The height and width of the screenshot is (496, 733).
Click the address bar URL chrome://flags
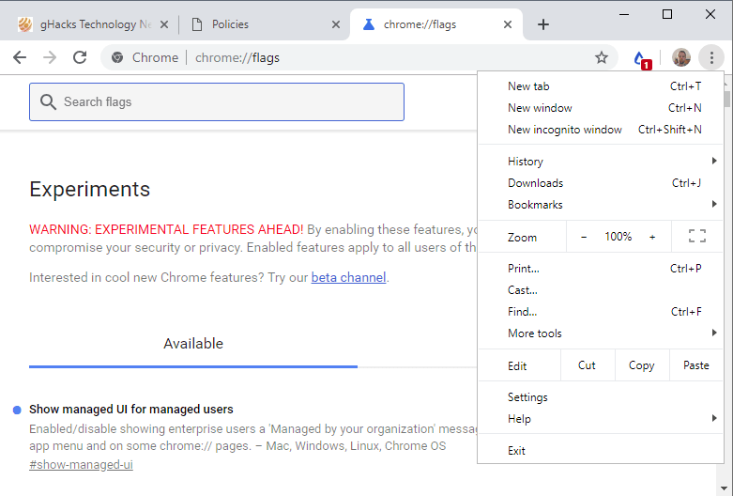pyautogui.click(x=237, y=57)
